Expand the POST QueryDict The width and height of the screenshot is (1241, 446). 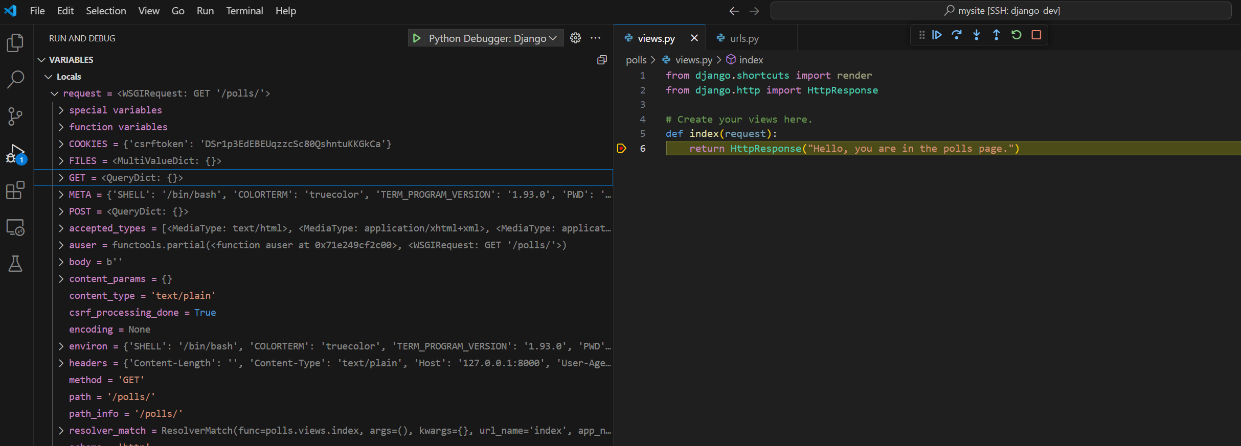tap(61, 212)
